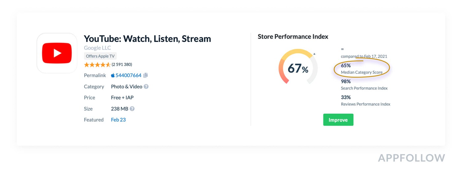The height and width of the screenshot is (170, 462).
Task: Open the Size help question mark
Action: [132, 109]
